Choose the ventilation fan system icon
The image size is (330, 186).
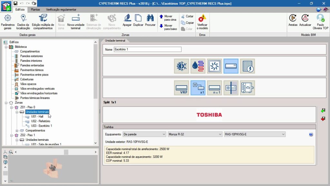pos(214,66)
